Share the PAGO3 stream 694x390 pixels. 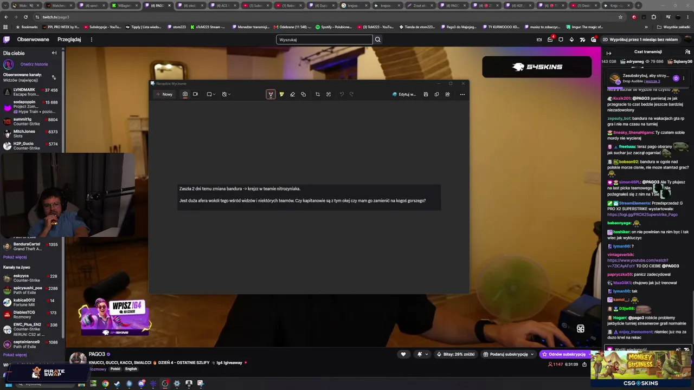[x=584, y=365]
